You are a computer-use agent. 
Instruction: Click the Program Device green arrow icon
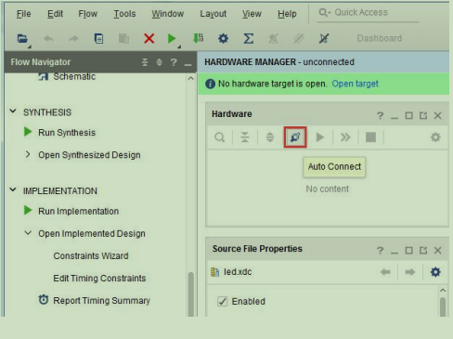(x=198, y=39)
